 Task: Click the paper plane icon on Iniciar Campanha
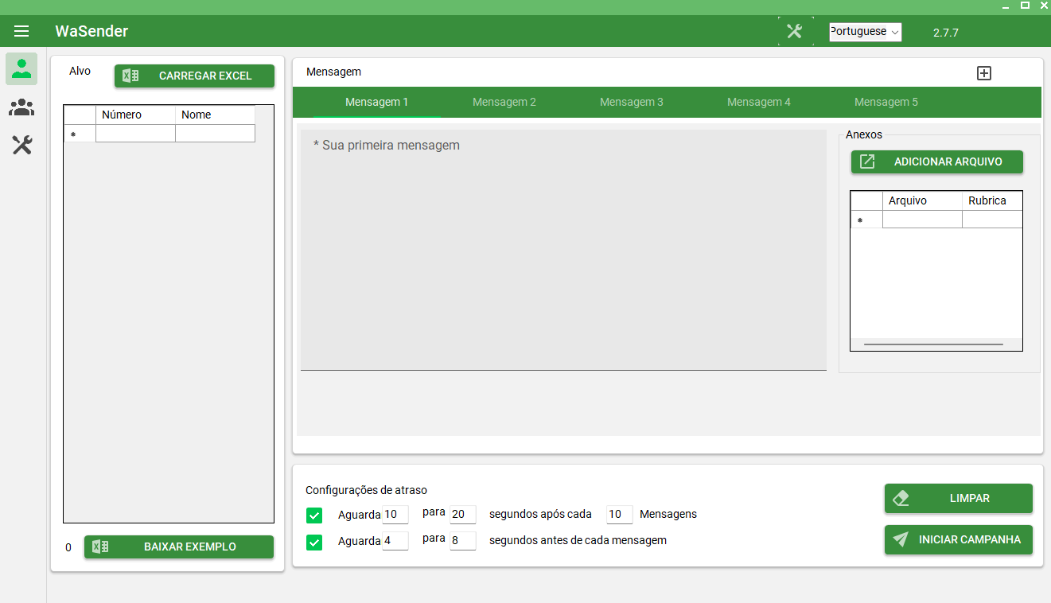[x=901, y=539]
